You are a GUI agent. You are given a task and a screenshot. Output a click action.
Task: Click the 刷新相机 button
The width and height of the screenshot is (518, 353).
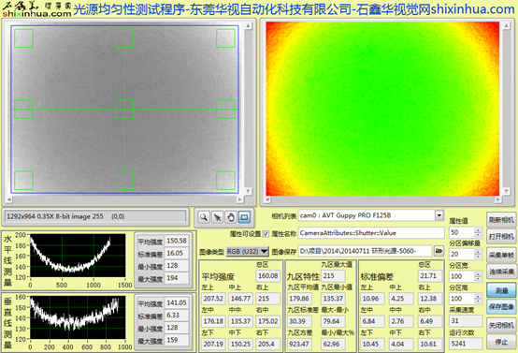(501, 220)
